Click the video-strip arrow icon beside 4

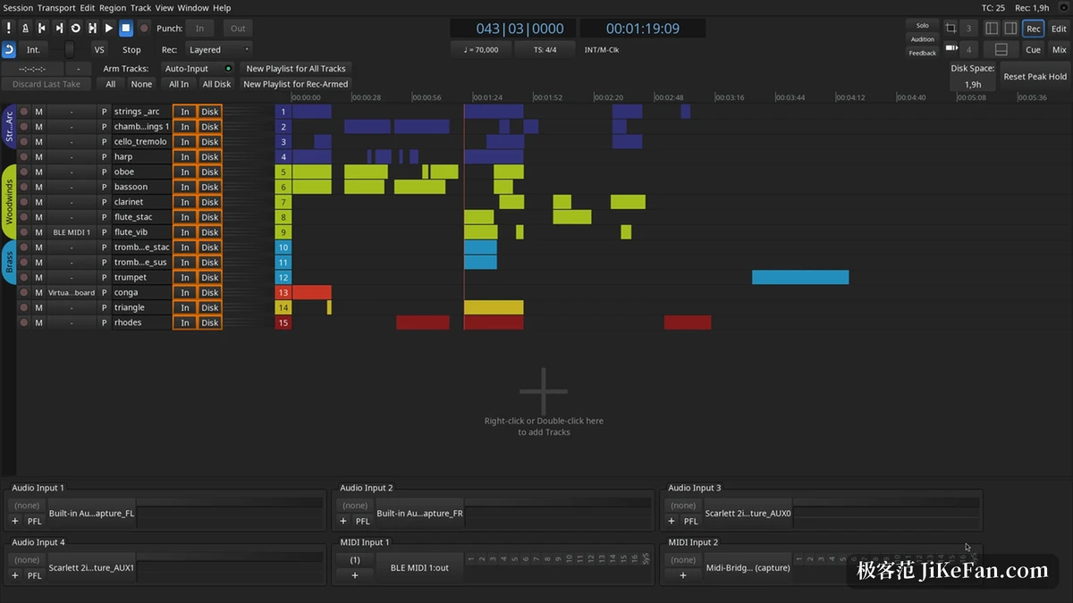951,49
